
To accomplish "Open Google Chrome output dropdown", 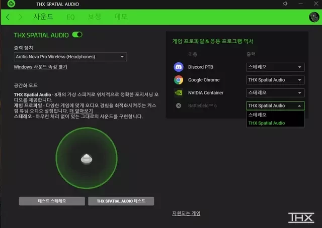I will click(275, 80).
